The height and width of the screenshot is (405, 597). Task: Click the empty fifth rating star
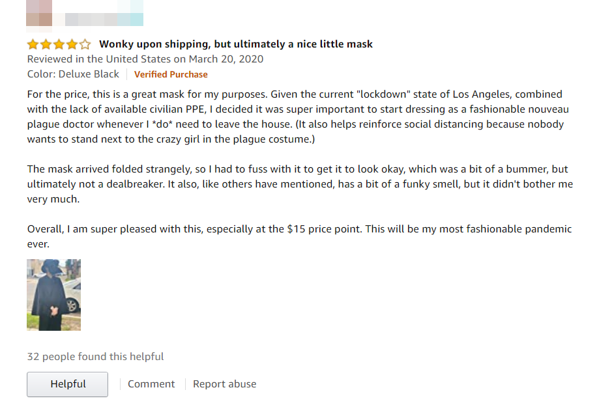85,44
